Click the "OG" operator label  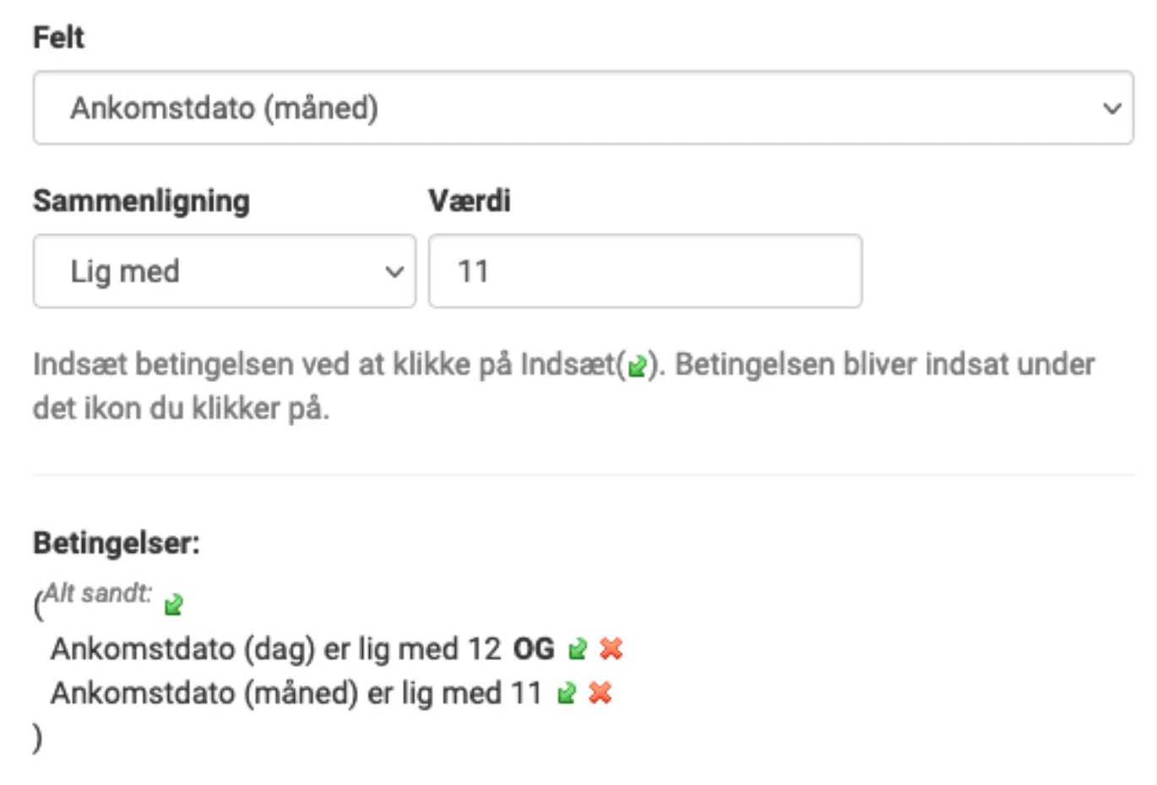535,649
